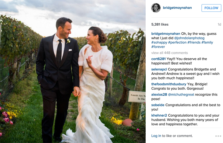This screenshot has height=143, width=223.
Task: Expand view all 448 comments
Action: pyautogui.click(x=170, y=53)
